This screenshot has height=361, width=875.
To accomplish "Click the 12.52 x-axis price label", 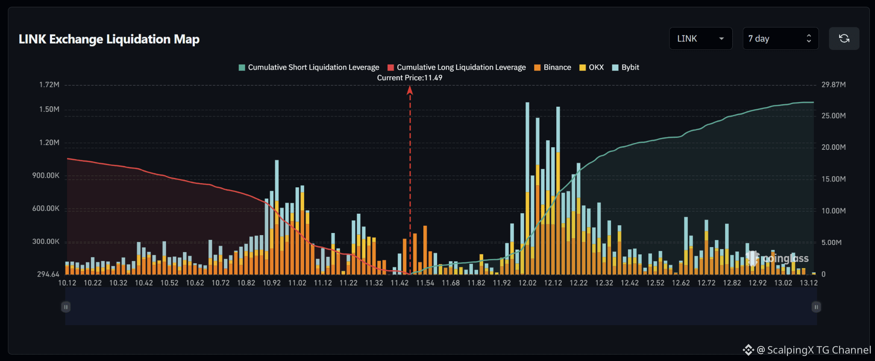I will tap(655, 283).
